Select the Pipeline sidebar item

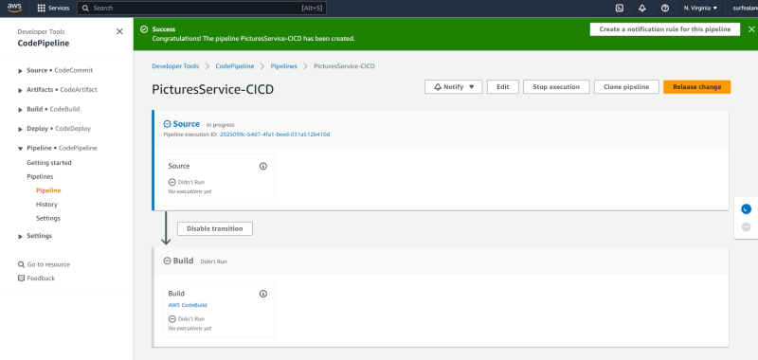click(48, 190)
